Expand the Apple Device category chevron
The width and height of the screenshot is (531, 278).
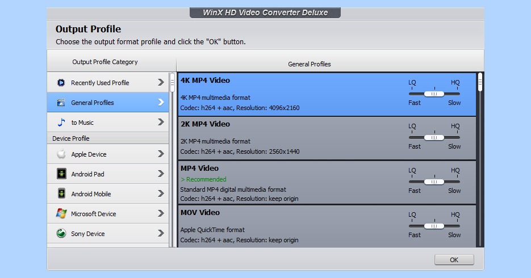[x=161, y=154]
